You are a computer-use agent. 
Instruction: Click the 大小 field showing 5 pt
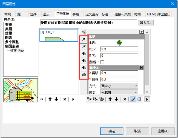(x=119, y=49)
